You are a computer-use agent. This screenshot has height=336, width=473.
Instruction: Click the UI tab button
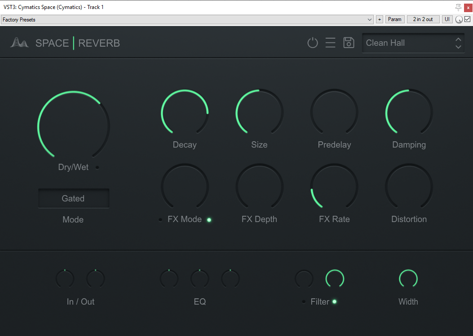447,19
